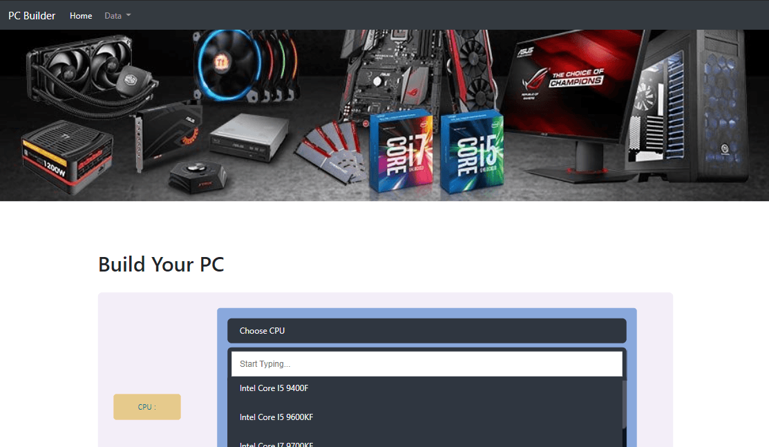Pick Intel Core I5 9600KF from list
The image size is (769, 447).
[276, 417]
